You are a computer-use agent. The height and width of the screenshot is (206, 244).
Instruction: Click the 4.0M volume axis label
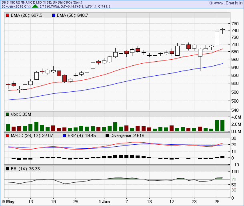236,117
